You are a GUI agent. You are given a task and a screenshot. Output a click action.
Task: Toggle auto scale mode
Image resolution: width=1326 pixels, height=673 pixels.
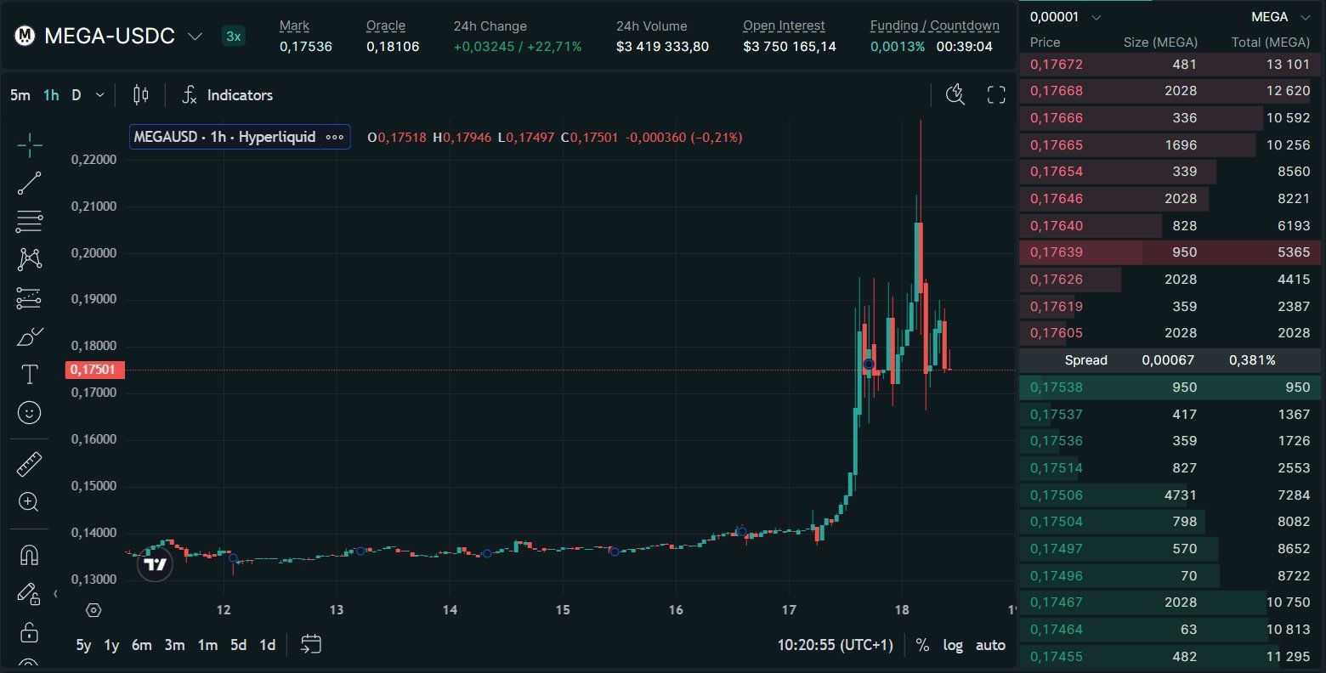[x=990, y=645]
